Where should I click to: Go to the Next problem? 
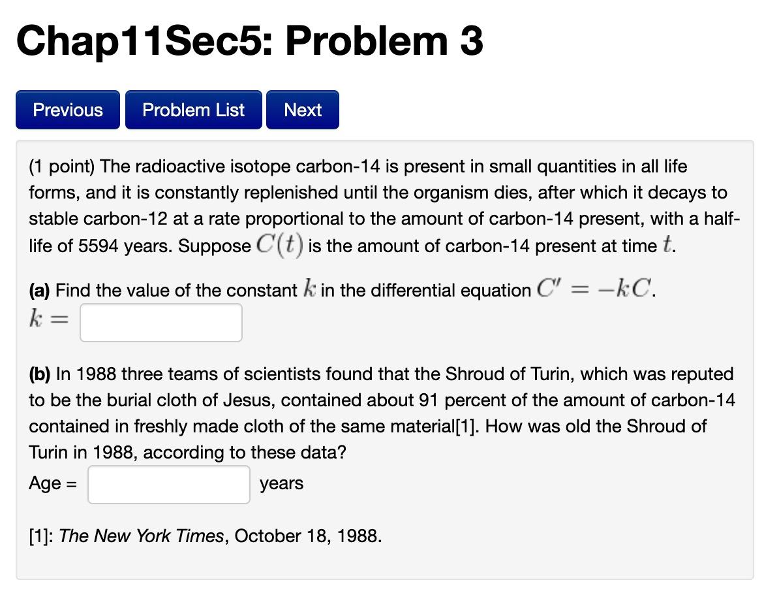[x=302, y=110]
